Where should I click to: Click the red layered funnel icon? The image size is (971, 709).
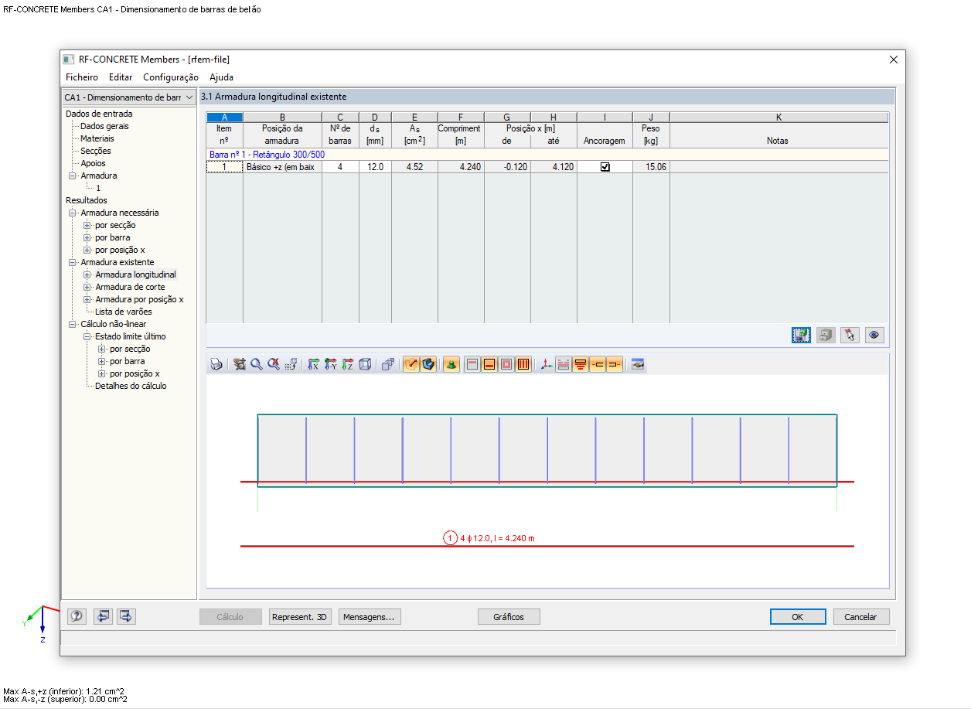tap(581, 364)
